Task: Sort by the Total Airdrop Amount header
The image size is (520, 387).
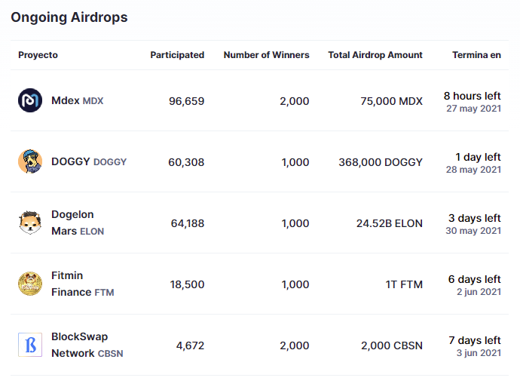Action: (375, 55)
